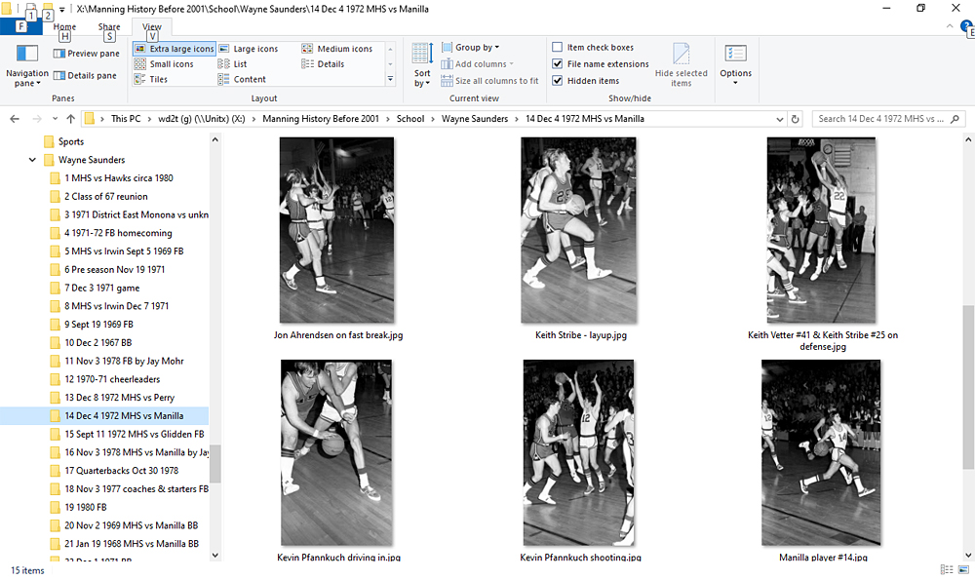Toggle the Preview pane
This screenshot has height=579, width=975.
click(x=87, y=54)
